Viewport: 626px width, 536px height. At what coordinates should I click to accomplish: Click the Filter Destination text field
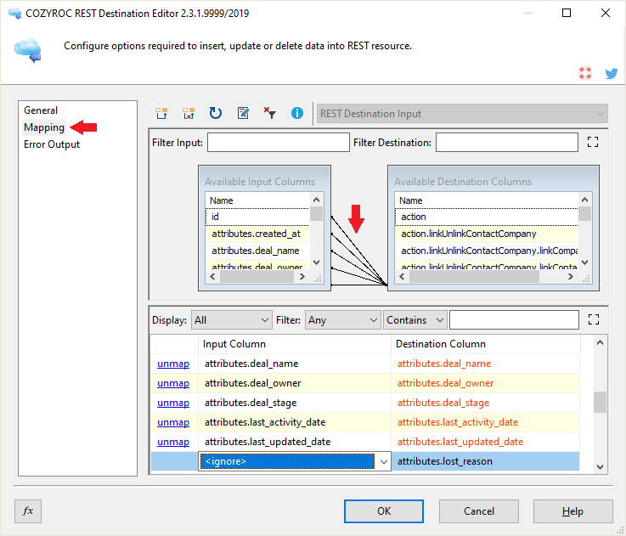506,143
